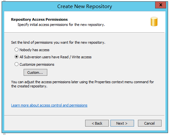Open Learn more about access control link
Viewport: 170px width, 135px height.
click(x=49, y=105)
